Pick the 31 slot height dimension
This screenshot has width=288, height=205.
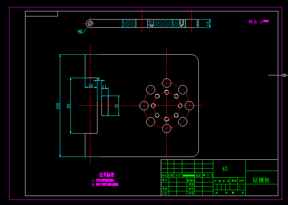tap(116, 106)
